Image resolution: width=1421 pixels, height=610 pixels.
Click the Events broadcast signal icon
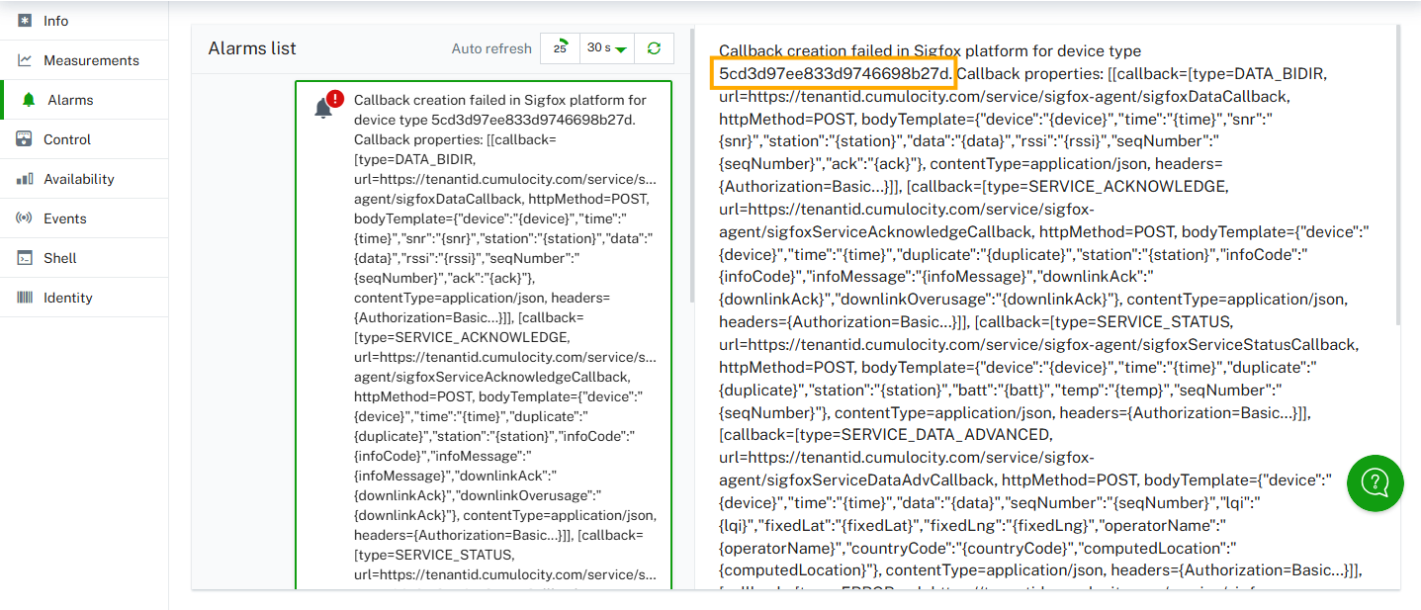(x=25, y=218)
